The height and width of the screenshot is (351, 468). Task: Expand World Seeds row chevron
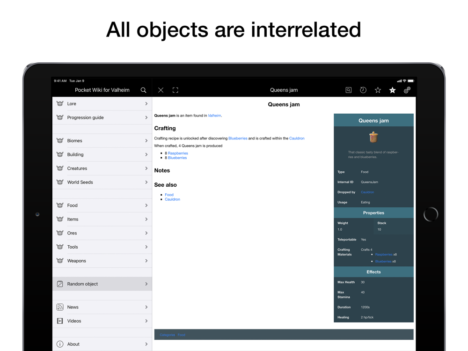pyautogui.click(x=146, y=182)
